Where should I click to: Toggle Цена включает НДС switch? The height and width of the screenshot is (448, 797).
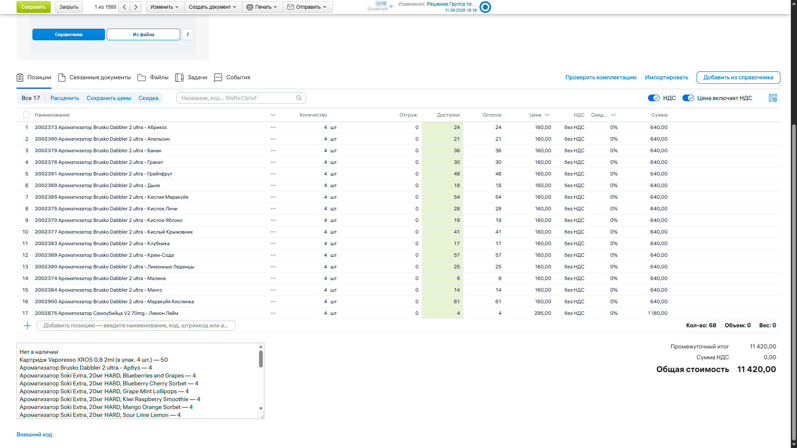[x=688, y=98]
